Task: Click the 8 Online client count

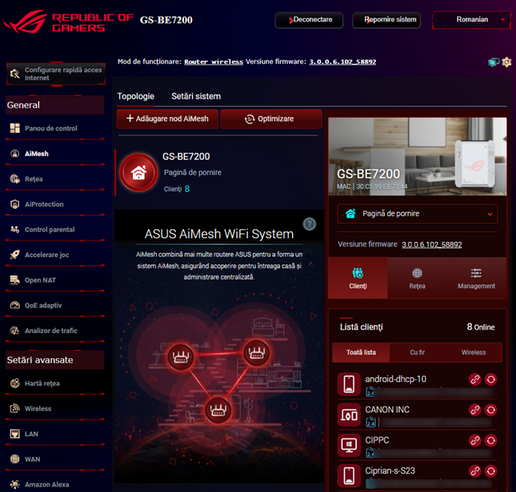Action: [x=481, y=326]
